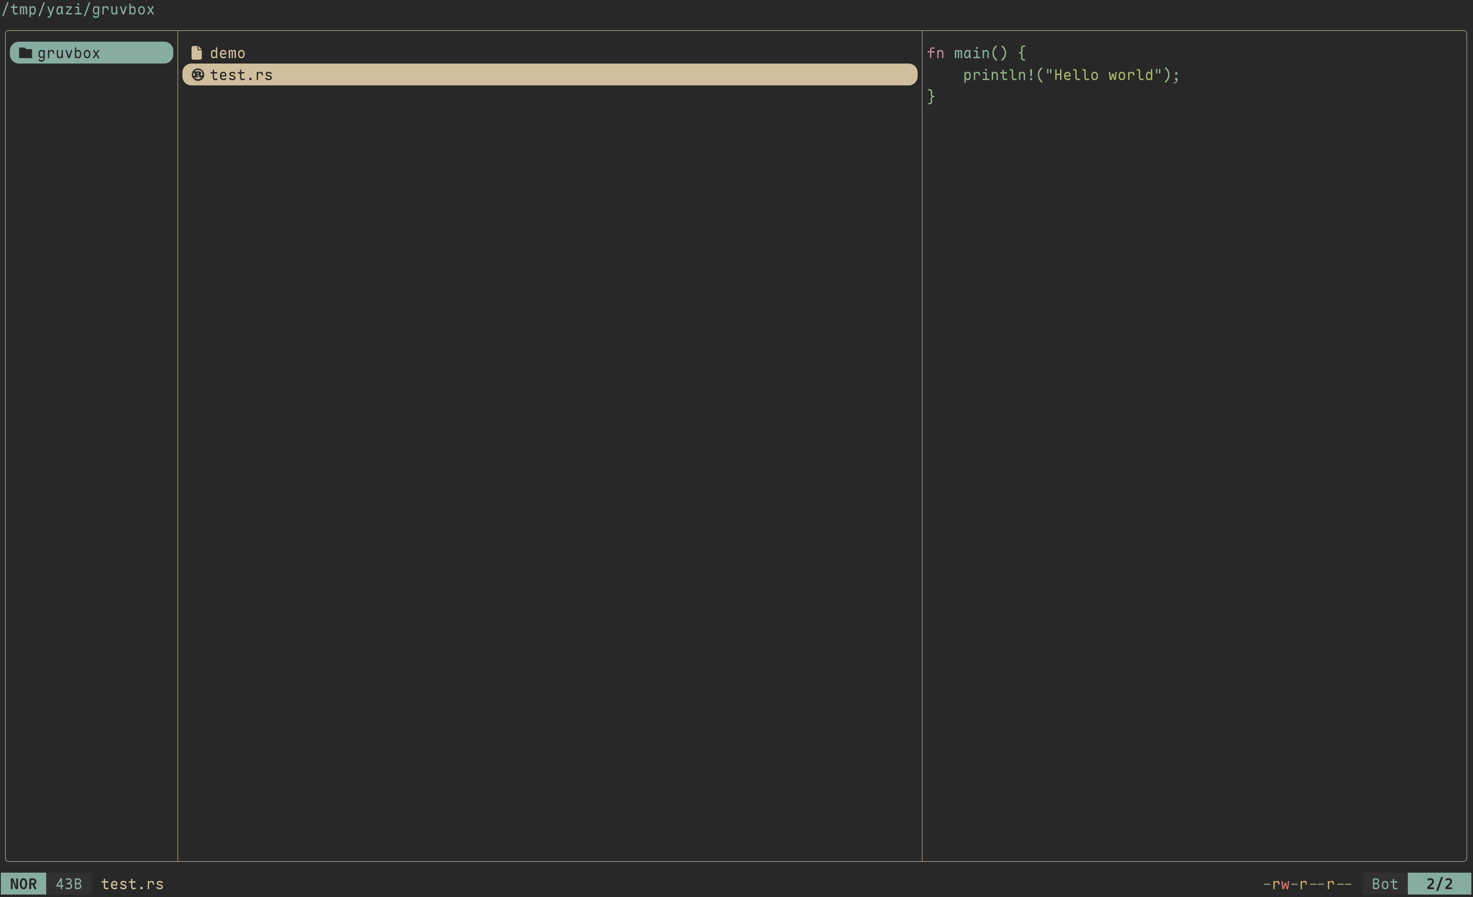
Task: Click test.rs name in the status bar
Action: (132, 884)
